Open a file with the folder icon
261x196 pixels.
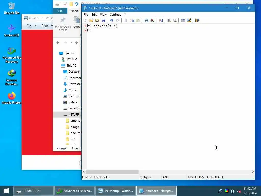point(91,20)
